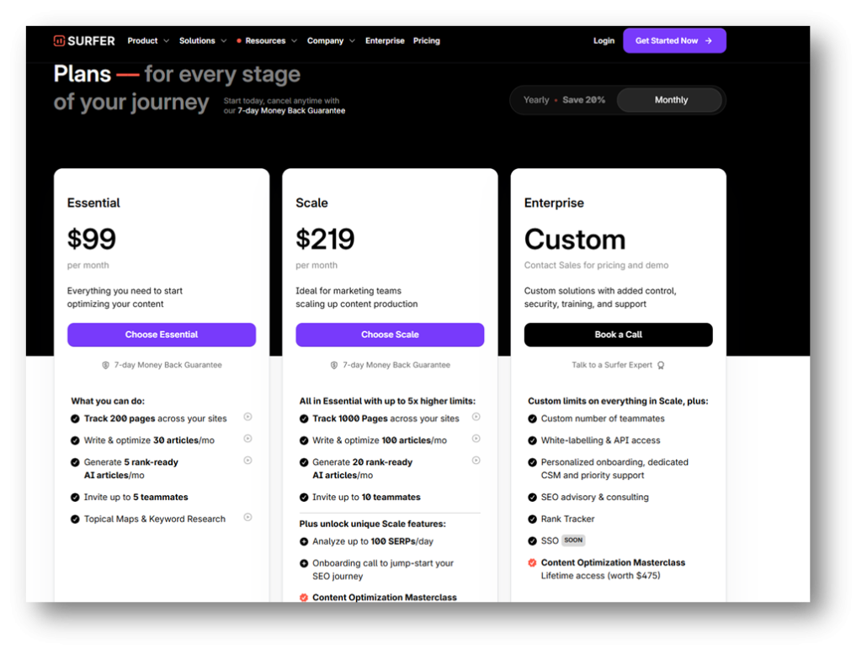Screen dimensions: 862x654
Task: Select the Monthly billing option
Action: (x=670, y=99)
